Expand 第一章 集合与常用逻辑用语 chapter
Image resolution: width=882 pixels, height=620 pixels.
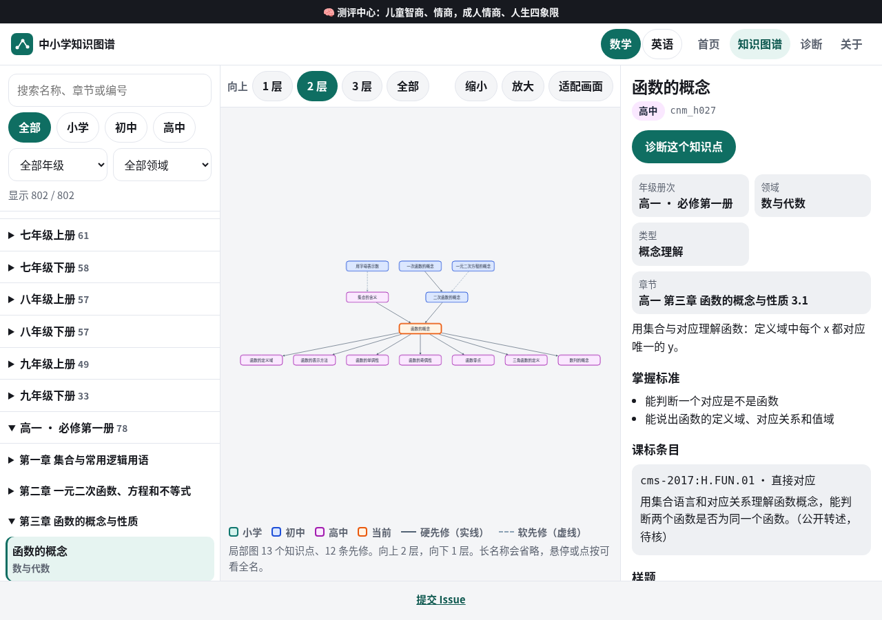click(110, 460)
